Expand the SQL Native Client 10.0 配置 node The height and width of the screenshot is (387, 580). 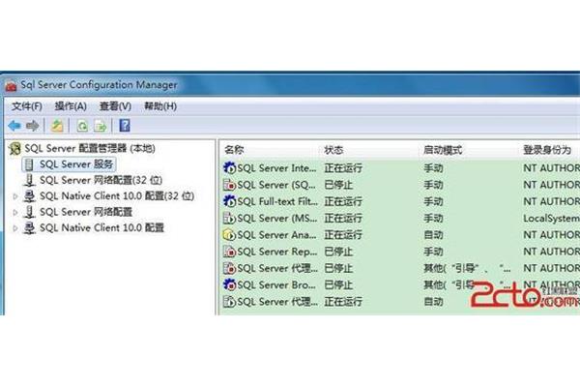point(15,228)
